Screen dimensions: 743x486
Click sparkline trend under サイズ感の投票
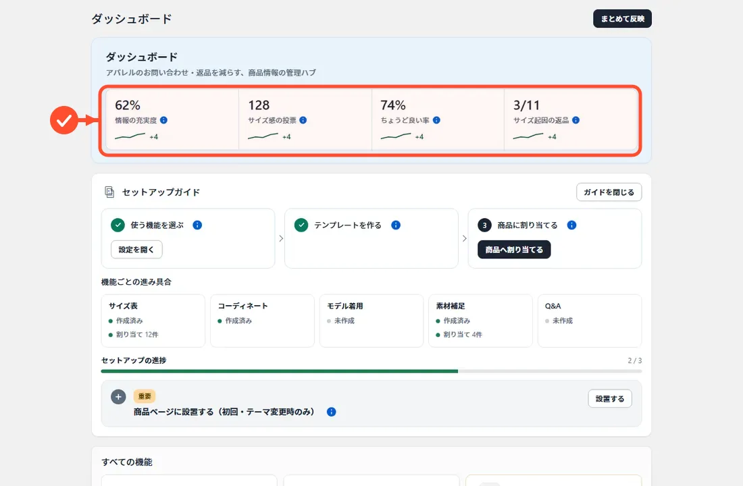263,136
